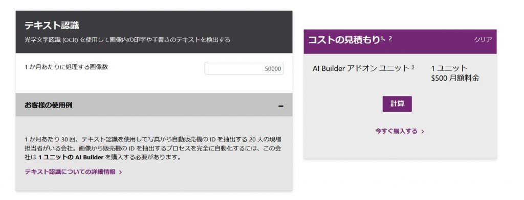Viewport: 524px width, 200px height.
Task: Click the images per month input field
Action: click(x=244, y=68)
